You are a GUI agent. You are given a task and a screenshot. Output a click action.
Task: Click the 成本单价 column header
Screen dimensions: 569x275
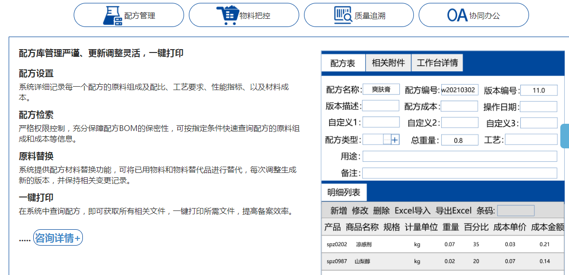click(x=510, y=227)
